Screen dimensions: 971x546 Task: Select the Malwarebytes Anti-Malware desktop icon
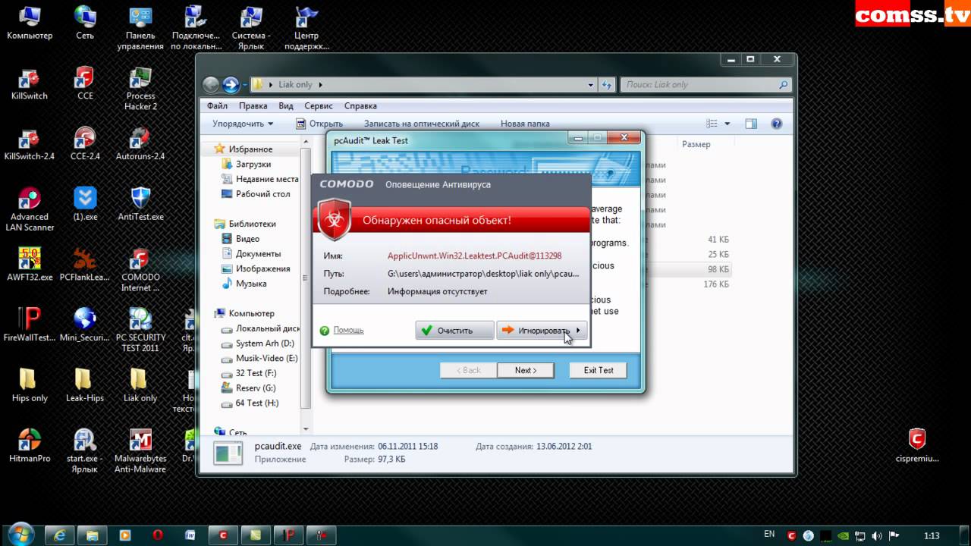tap(140, 451)
